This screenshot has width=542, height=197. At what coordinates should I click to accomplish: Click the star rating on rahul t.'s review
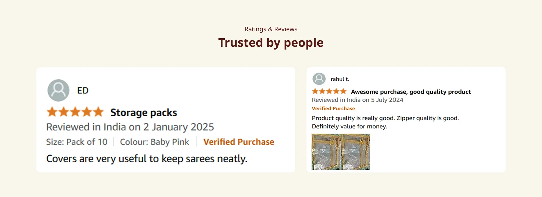click(329, 91)
